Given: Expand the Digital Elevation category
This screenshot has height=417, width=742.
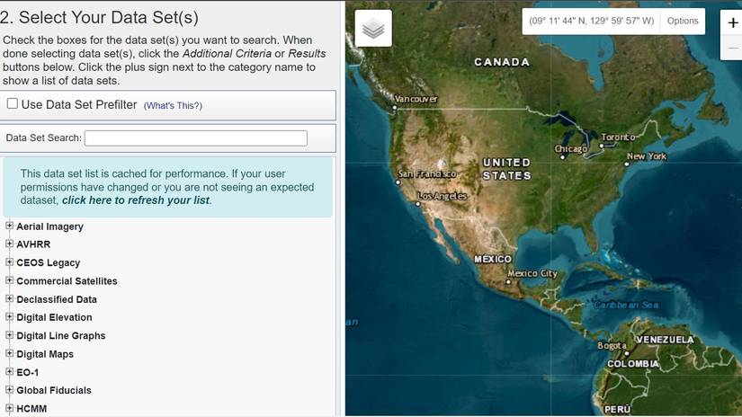Looking at the screenshot, I should click(x=9, y=316).
